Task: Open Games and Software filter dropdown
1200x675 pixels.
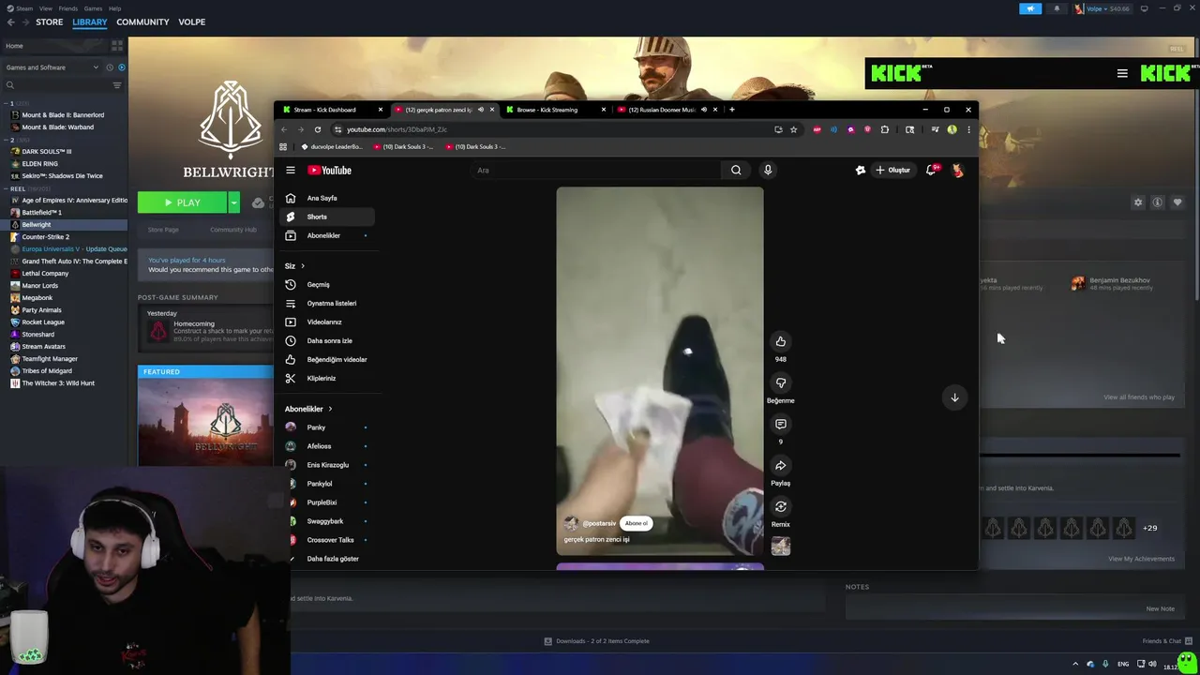Action: click(52, 67)
